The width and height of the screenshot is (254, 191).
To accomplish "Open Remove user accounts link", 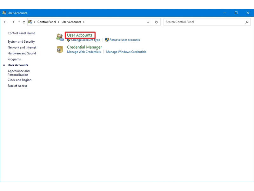I will 124,40.
